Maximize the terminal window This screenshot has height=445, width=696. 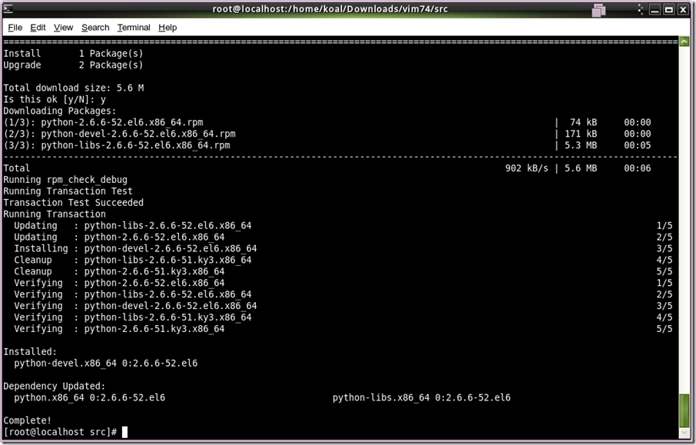tap(668, 9)
